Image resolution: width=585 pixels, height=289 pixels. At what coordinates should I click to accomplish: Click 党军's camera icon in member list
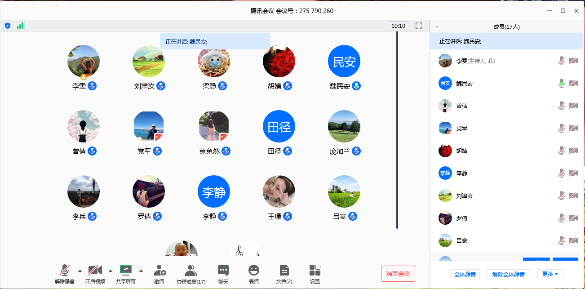pyautogui.click(x=573, y=128)
